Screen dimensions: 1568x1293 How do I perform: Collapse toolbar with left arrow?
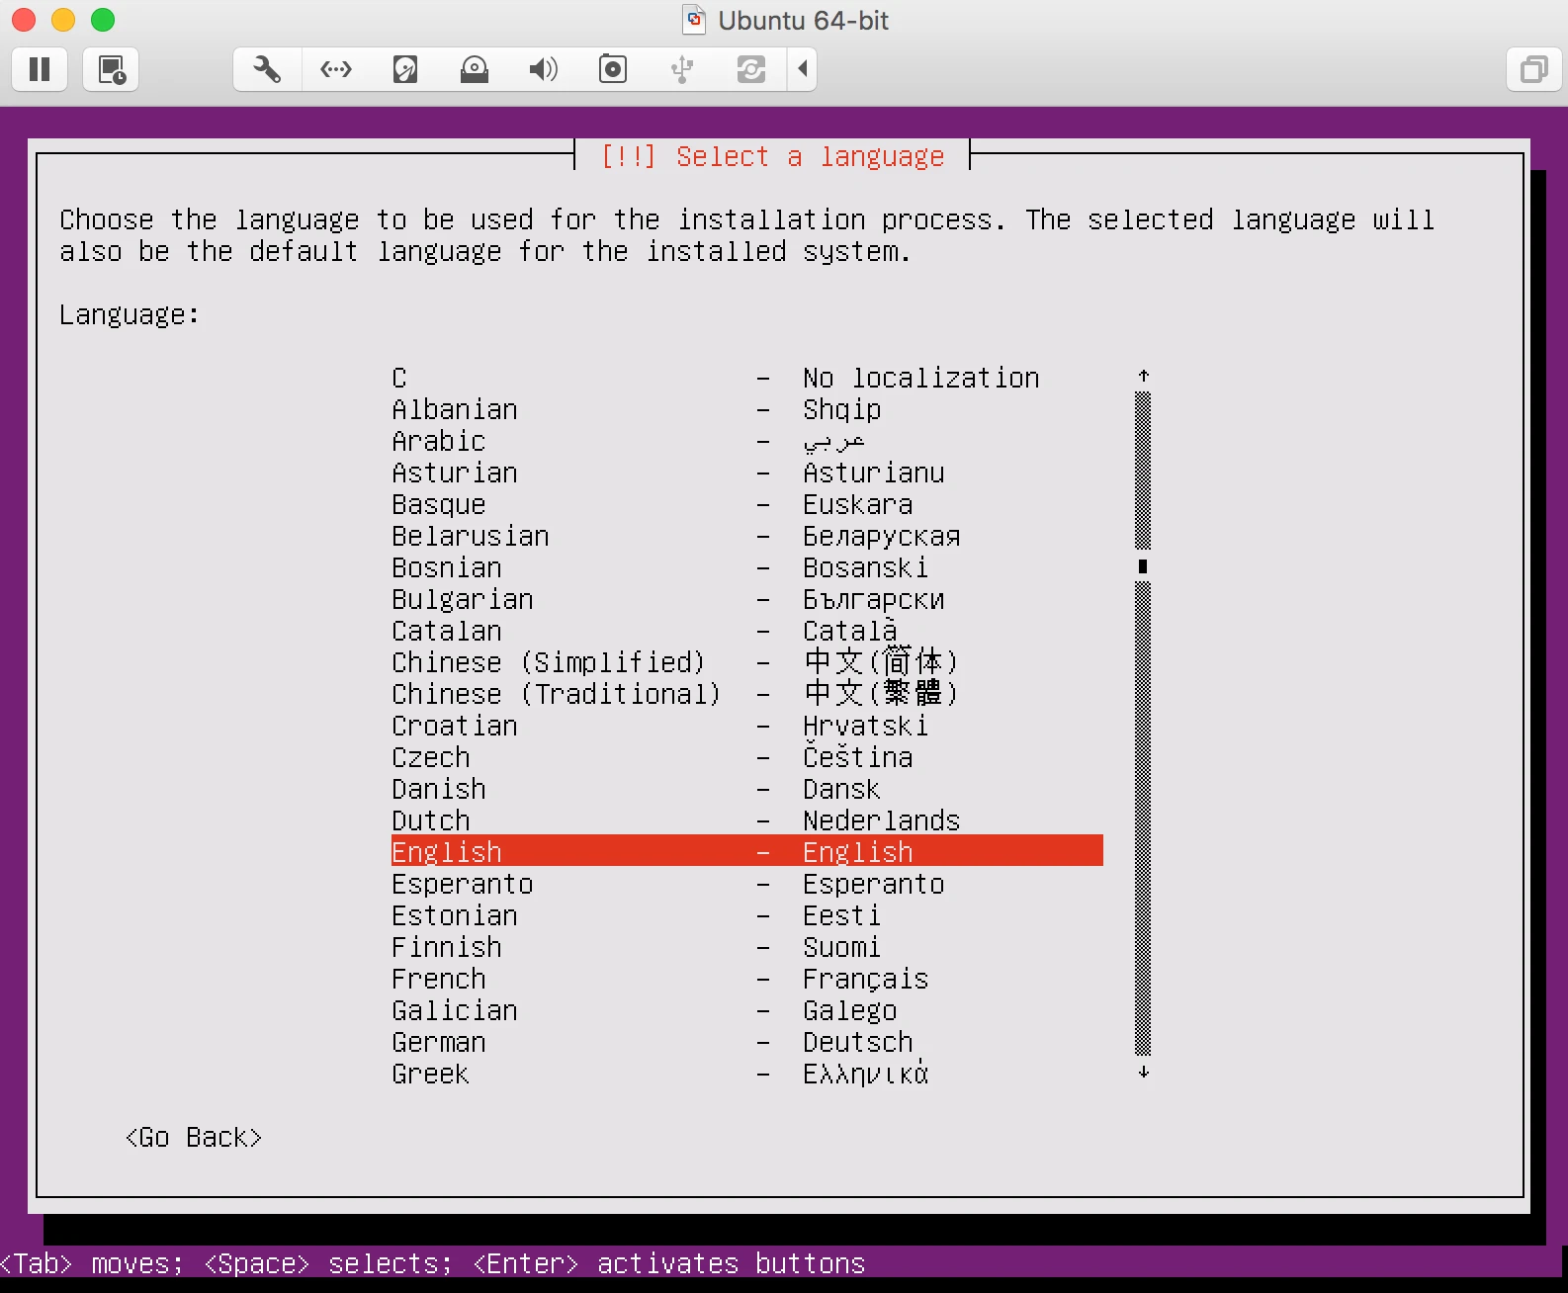(x=803, y=69)
